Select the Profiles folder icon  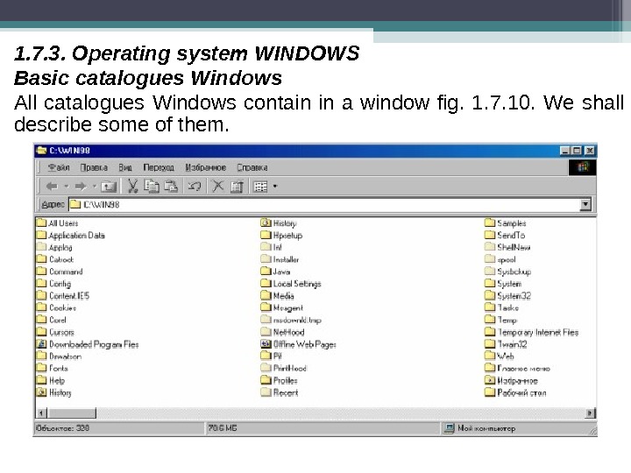[266, 380]
